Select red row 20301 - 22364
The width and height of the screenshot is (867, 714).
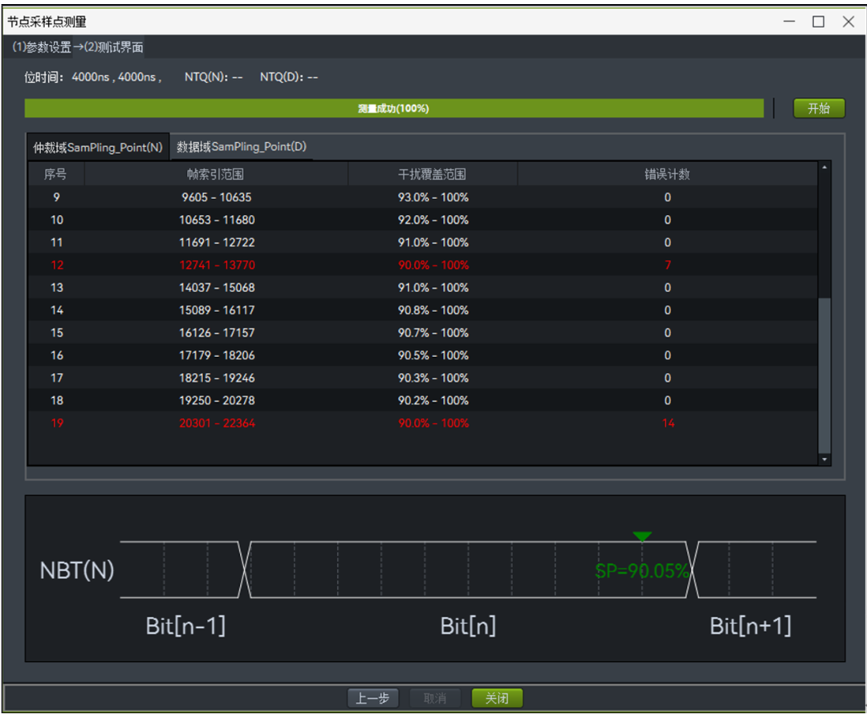click(423, 424)
